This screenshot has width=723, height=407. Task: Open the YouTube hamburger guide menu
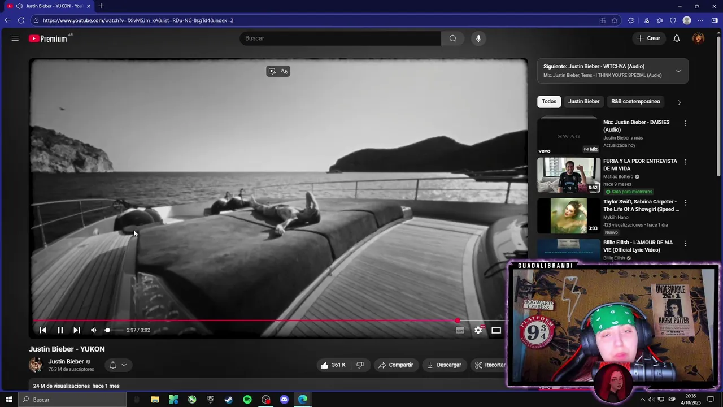click(15, 38)
